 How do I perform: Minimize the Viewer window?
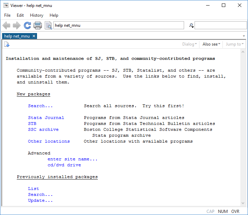pos(208,5)
